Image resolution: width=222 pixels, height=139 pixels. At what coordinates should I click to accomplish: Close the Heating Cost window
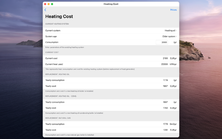pyautogui.click(x=45, y=4)
